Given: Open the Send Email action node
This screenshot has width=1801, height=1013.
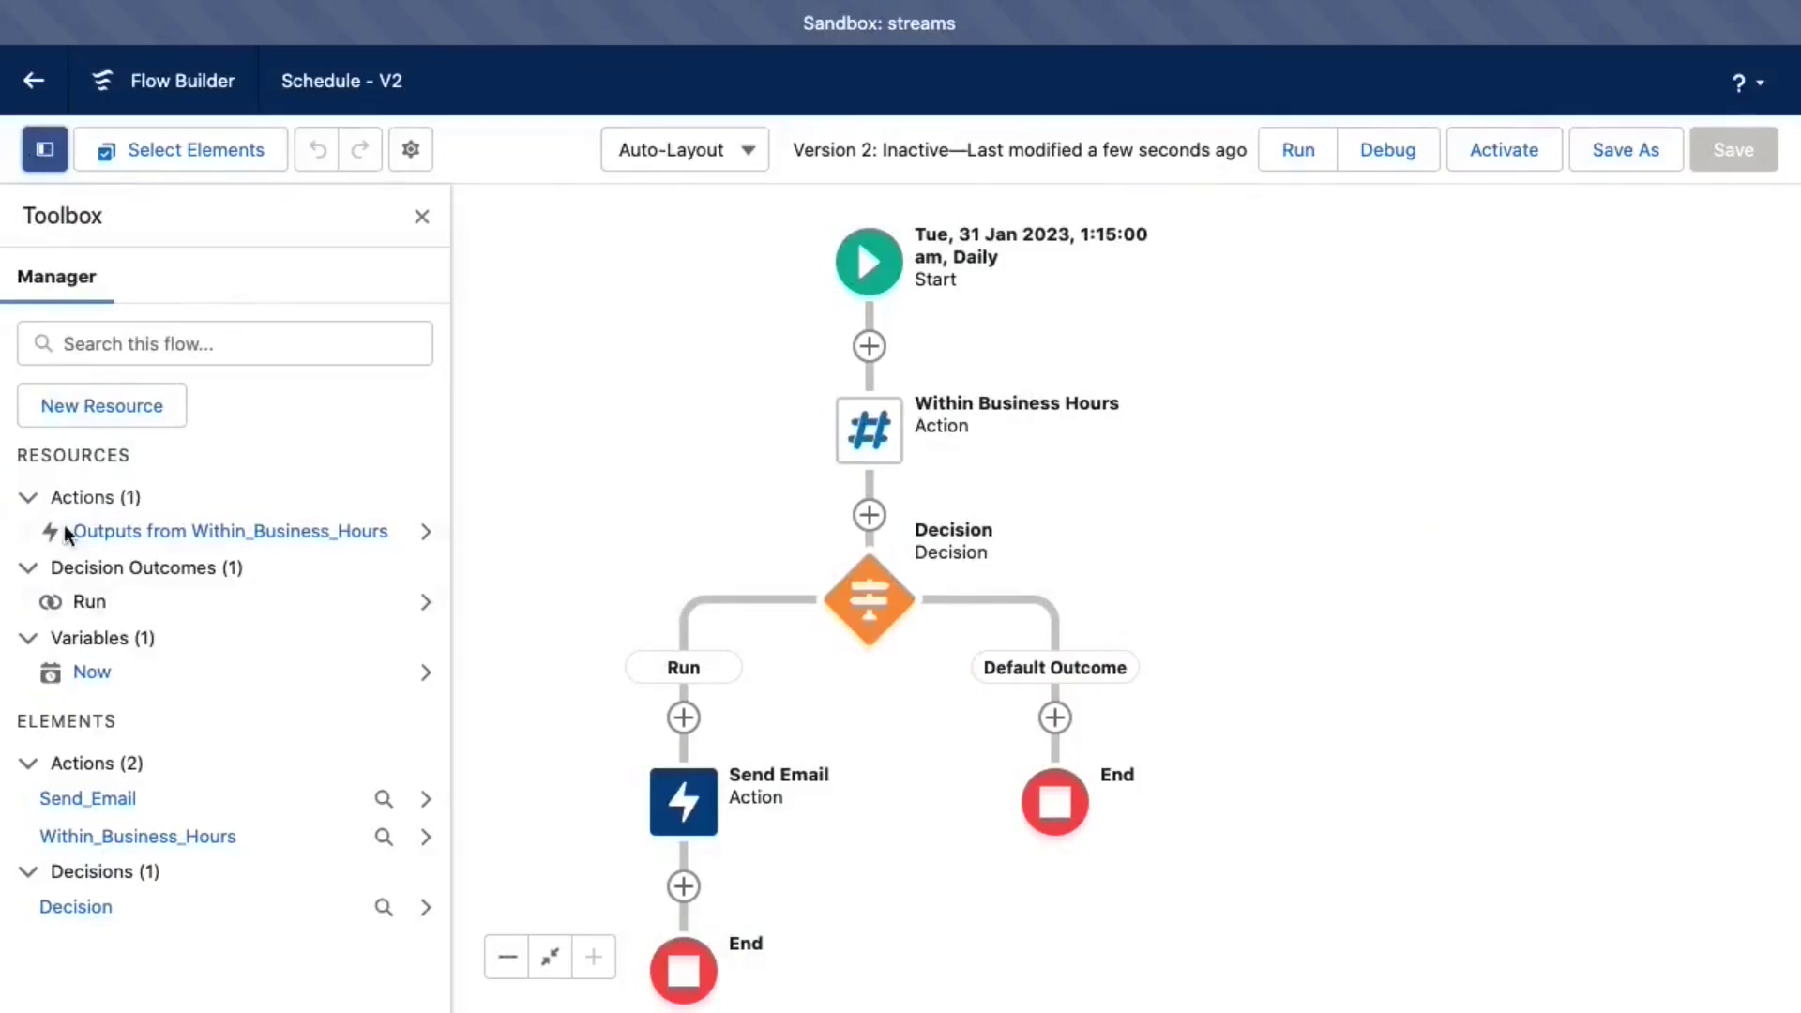Looking at the screenshot, I should click(x=683, y=802).
